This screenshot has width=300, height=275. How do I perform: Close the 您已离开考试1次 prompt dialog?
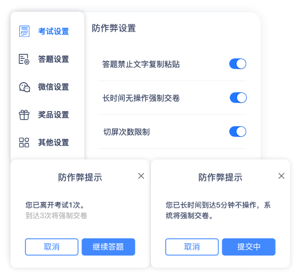[x=141, y=176]
